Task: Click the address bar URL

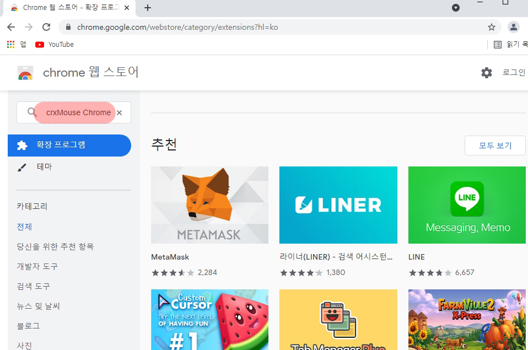Action: pos(177,28)
